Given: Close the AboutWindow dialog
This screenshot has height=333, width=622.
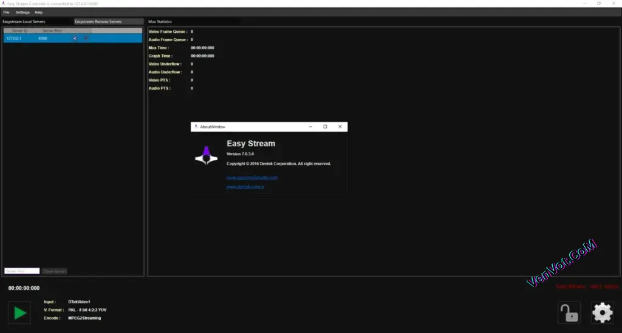Looking at the screenshot, I should pos(340,127).
